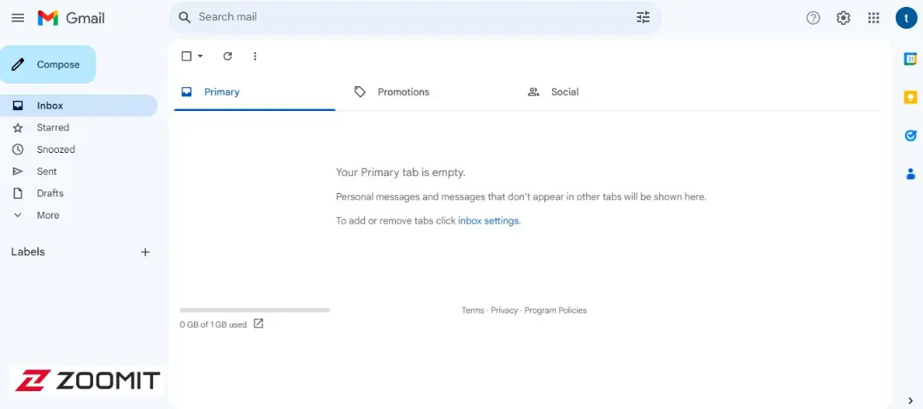Open the select dropdown arrow beside checkbox

click(x=200, y=56)
